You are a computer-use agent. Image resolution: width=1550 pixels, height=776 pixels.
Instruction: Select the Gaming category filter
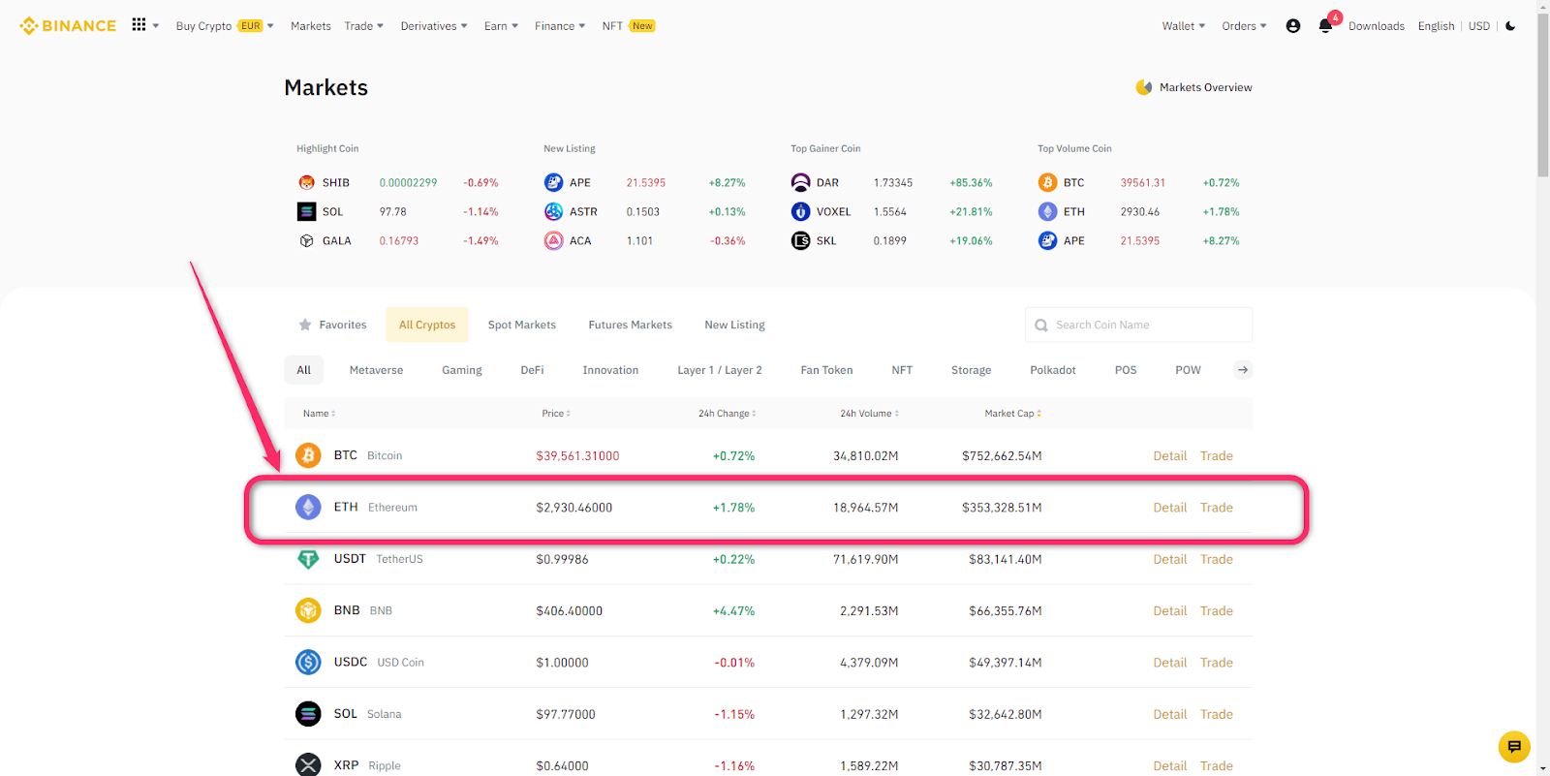462,370
